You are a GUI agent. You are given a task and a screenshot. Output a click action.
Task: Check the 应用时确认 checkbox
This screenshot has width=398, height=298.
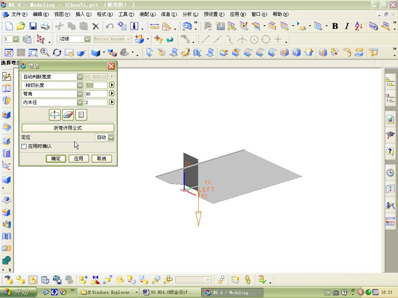click(x=24, y=147)
